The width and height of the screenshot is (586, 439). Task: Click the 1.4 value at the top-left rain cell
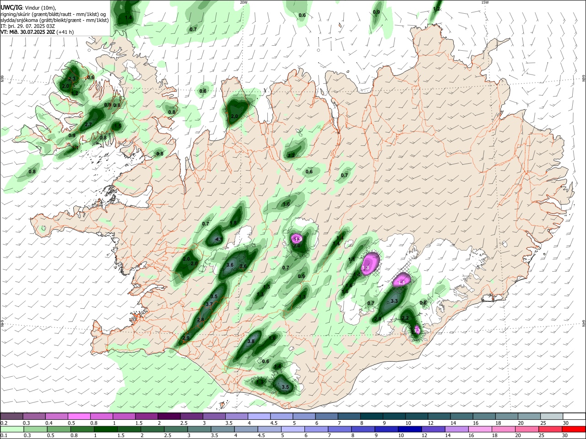point(129,18)
